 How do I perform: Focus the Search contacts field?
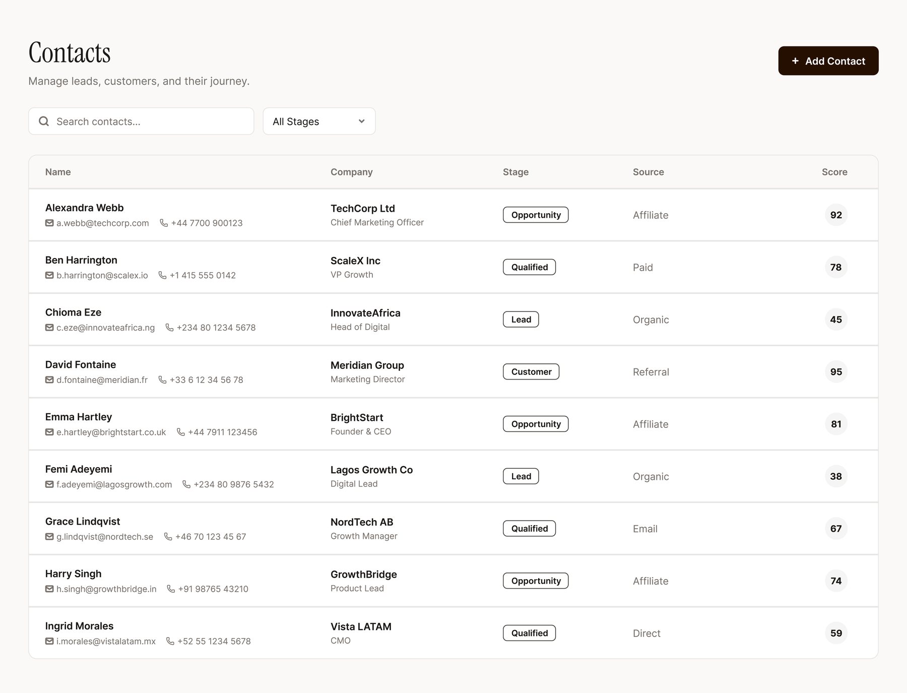141,121
